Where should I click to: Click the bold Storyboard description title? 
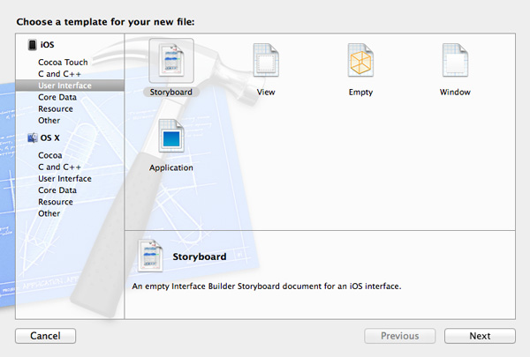point(200,257)
